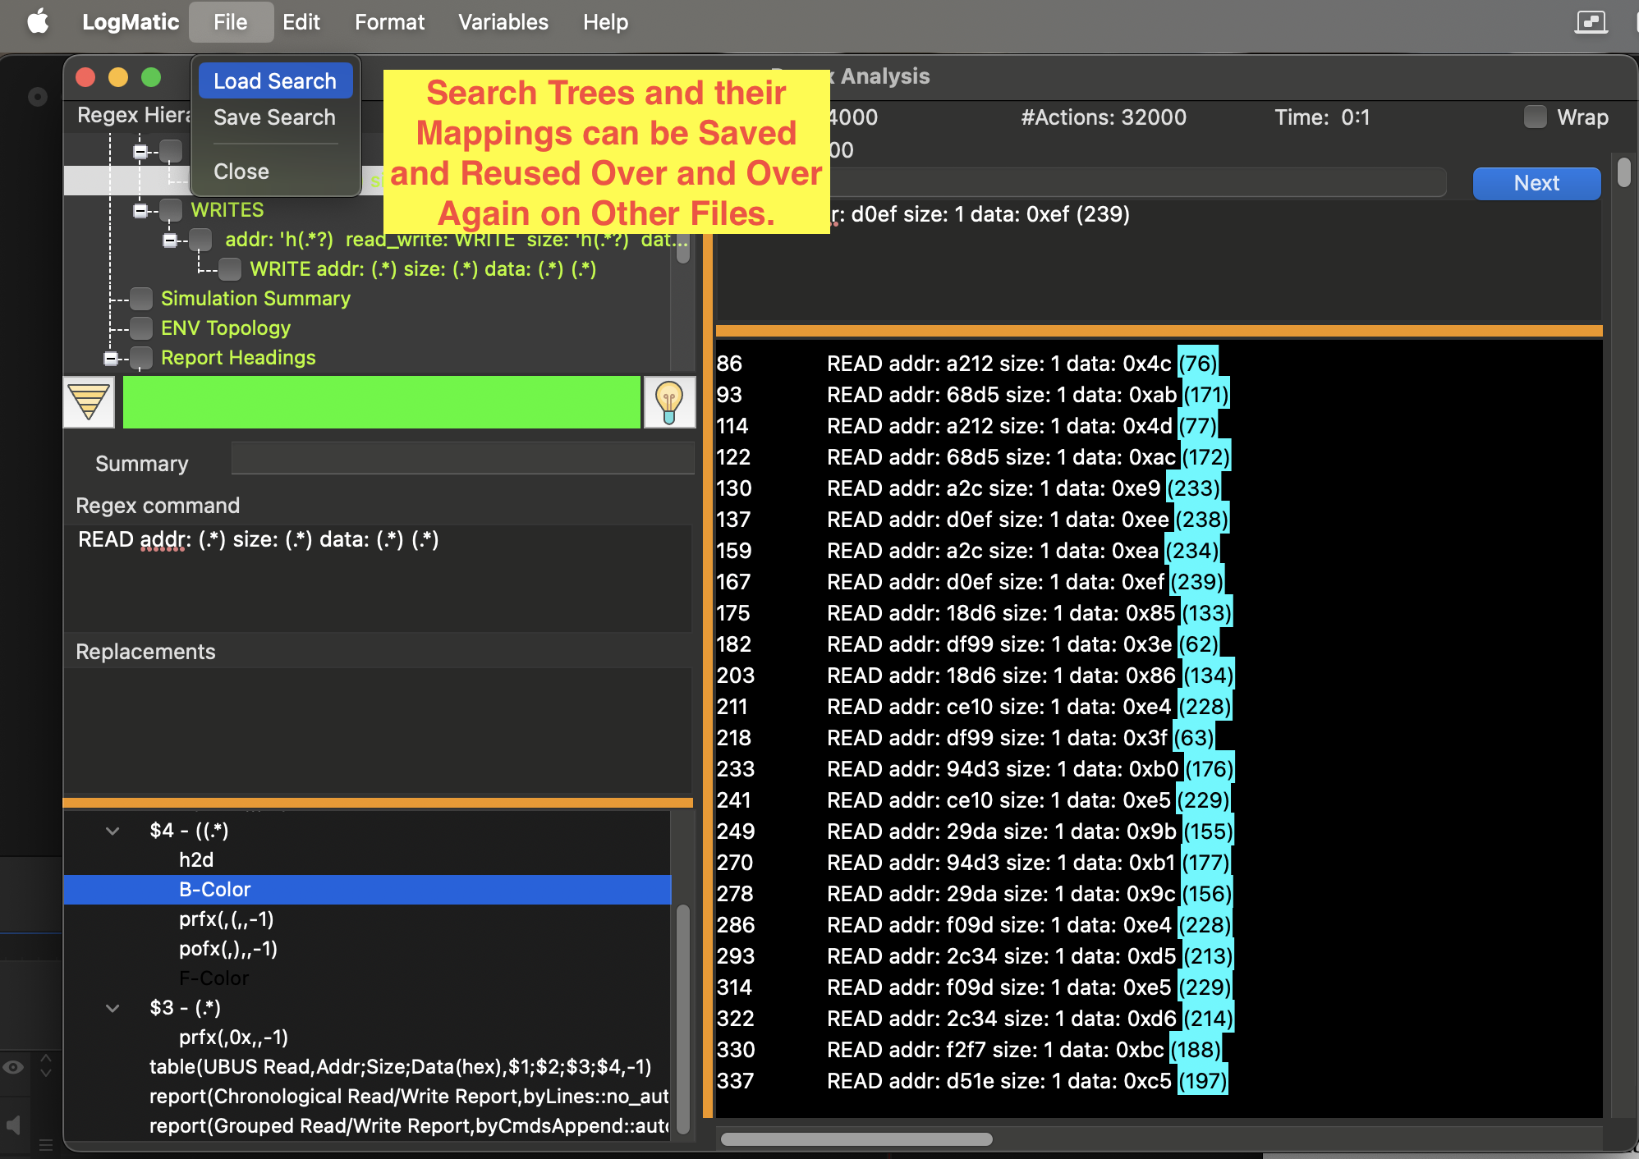Check the 'WRITE addr: (.*) size' checkbox
The image size is (1639, 1159).
[x=230, y=269]
